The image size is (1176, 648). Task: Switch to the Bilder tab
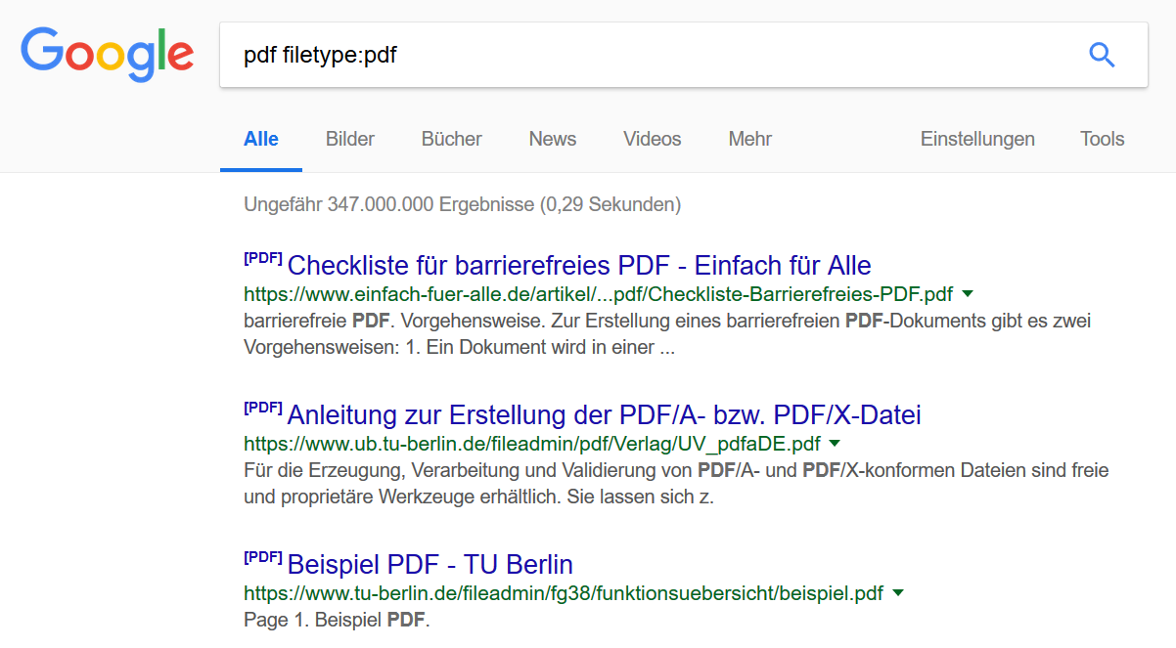point(349,139)
